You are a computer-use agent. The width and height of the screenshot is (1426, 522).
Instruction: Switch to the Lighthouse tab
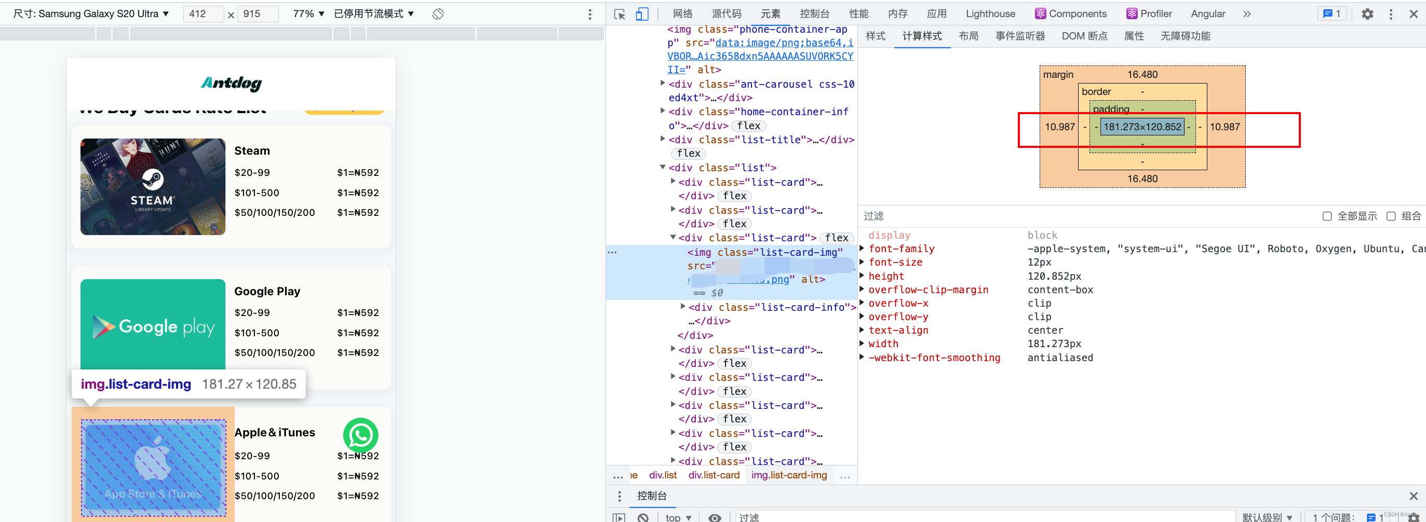coord(990,14)
